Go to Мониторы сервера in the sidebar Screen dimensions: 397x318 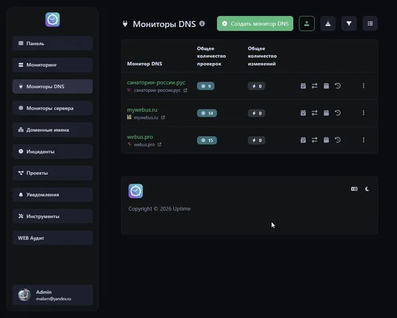pyautogui.click(x=52, y=108)
